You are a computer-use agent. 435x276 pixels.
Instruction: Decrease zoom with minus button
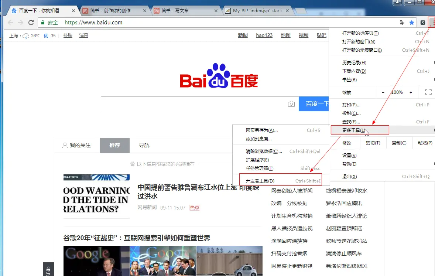coord(383,92)
